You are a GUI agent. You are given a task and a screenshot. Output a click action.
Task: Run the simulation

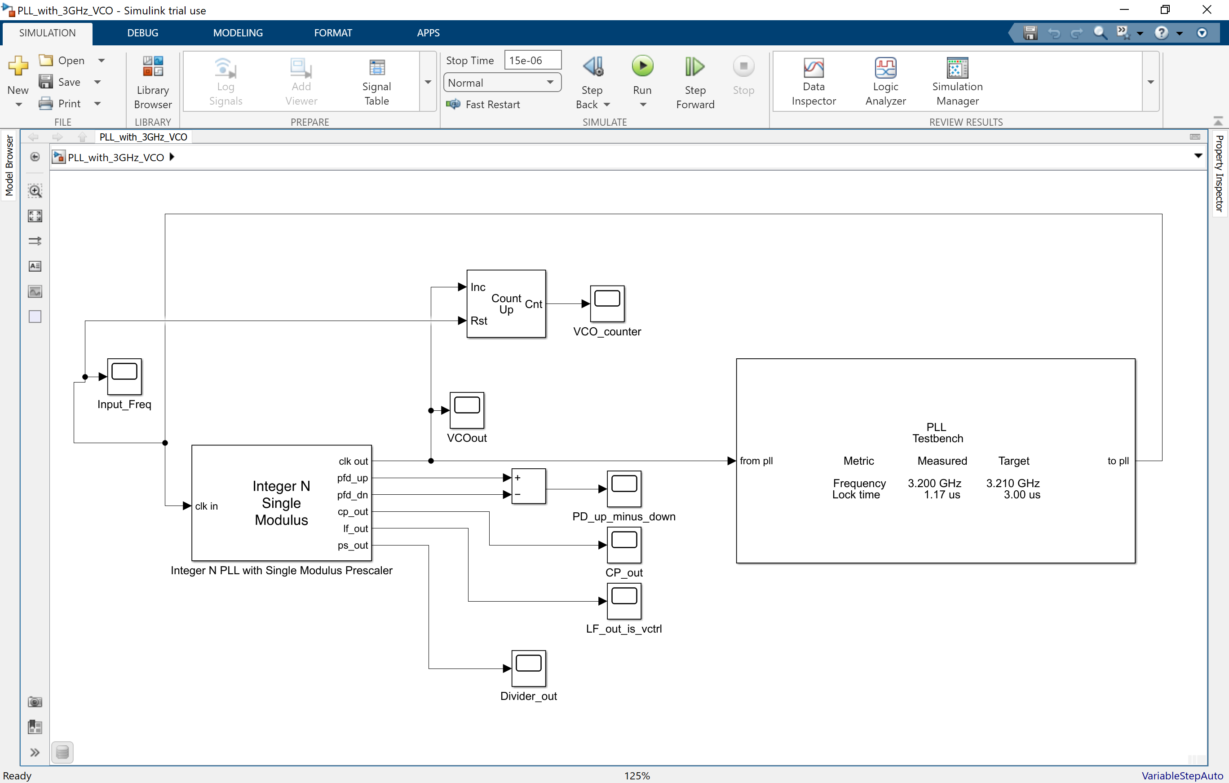coord(642,67)
